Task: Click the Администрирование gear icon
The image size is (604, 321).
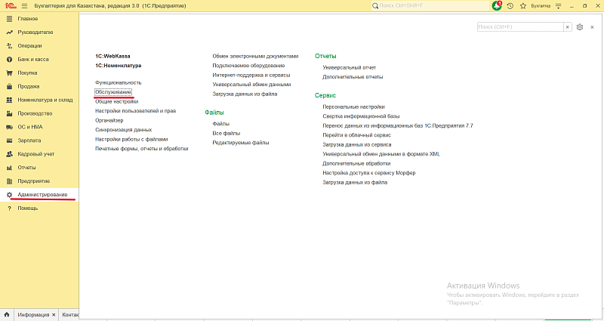Action: [x=9, y=195]
